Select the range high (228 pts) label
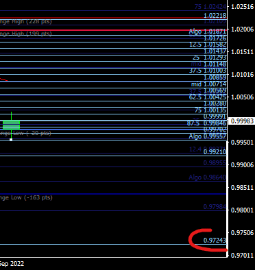Screen dimensions: 255x270 [x=26, y=22]
